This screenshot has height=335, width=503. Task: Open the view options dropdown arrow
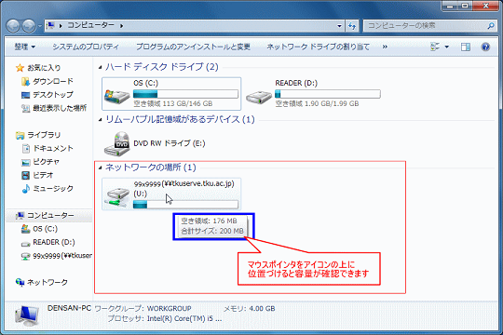pyautogui.click(x=446, y=47)
